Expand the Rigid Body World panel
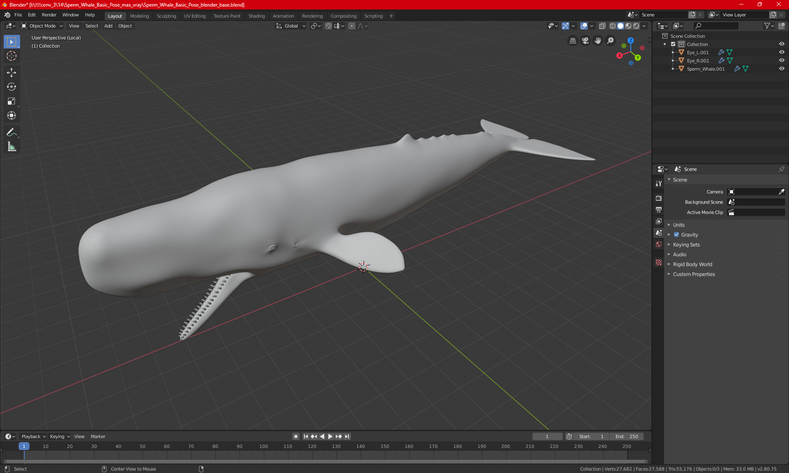 (692, 264)
